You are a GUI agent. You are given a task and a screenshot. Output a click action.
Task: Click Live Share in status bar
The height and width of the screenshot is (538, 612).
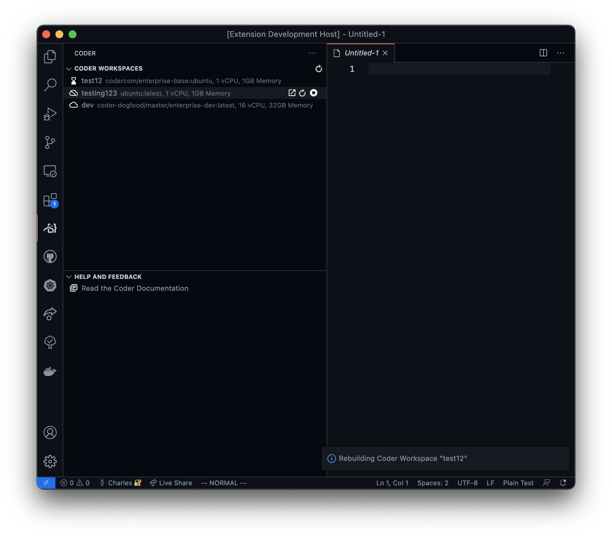(x=171, y=483)
